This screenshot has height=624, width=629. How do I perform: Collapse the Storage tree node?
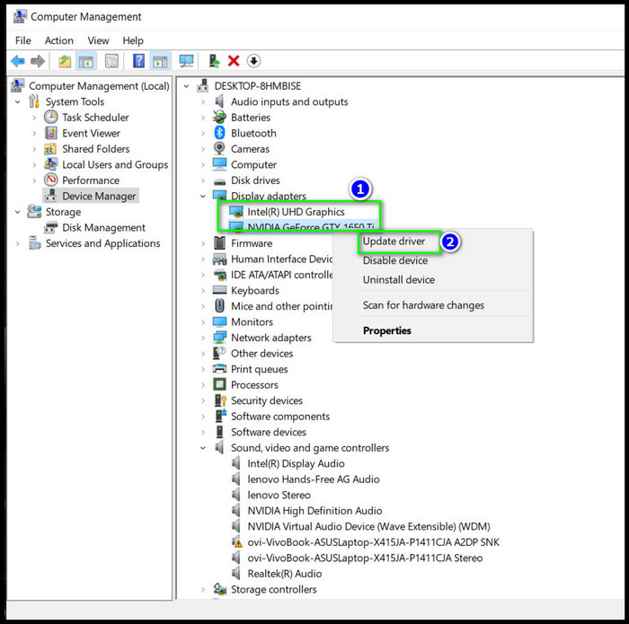click(18, 212)
